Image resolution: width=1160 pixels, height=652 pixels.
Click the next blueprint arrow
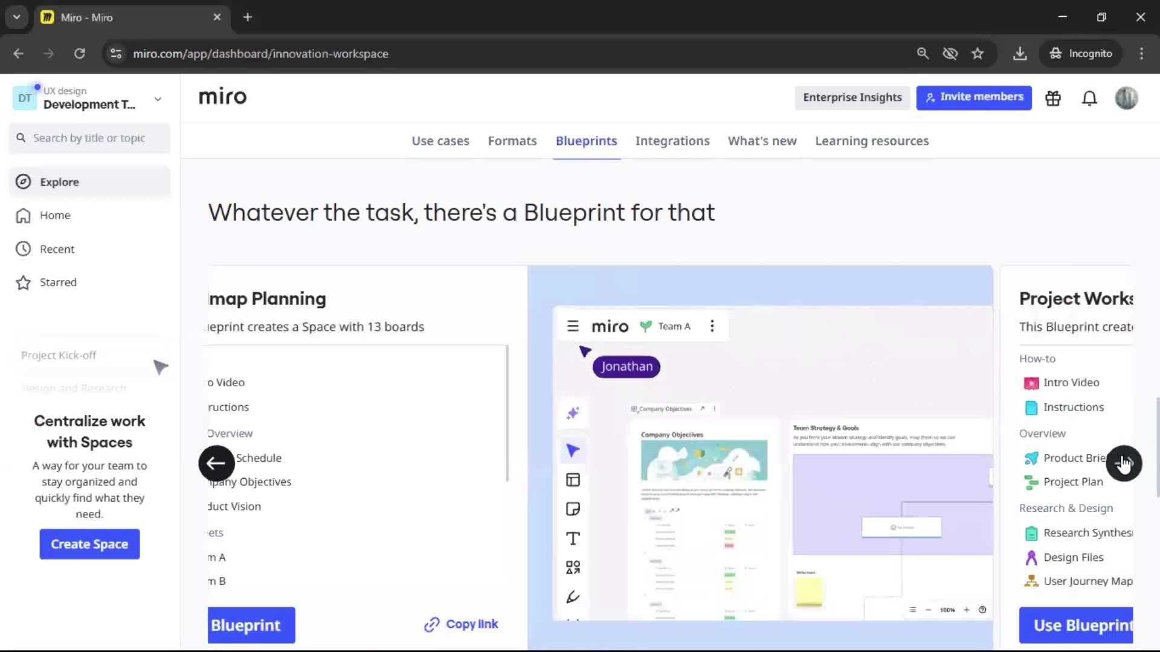1124,463
